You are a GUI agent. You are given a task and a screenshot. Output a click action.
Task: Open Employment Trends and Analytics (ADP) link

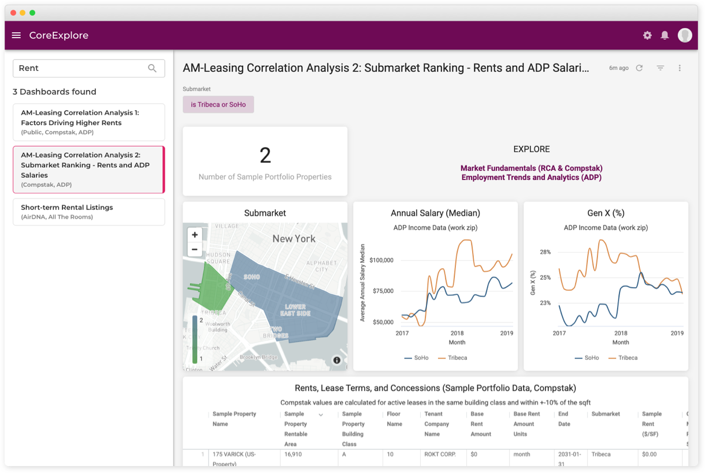pyautogui.click(x=531, y=177)
